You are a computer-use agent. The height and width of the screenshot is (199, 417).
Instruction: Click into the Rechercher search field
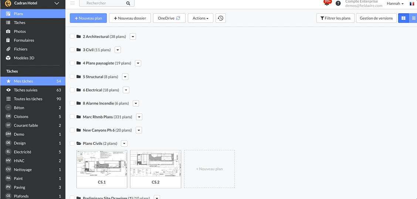click(x=104, y=3)
